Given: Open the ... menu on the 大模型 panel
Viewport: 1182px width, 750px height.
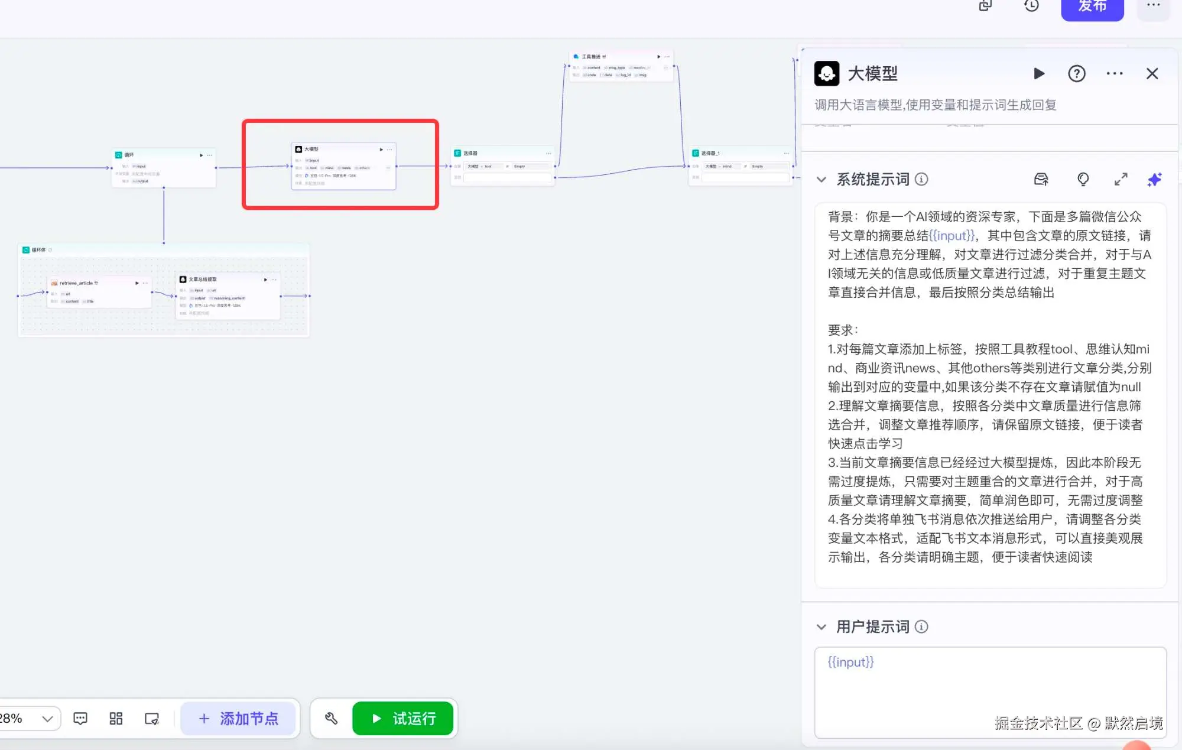Looking at the screenshot, I should coord(1114,73).
